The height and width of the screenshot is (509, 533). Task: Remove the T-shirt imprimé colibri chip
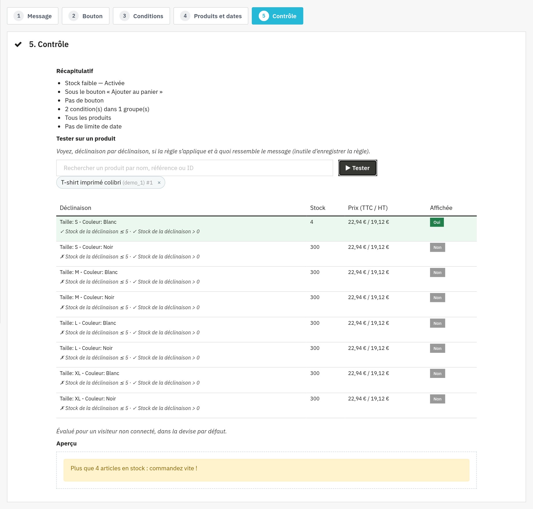(159, 182)
